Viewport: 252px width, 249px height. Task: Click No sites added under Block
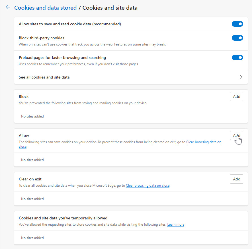tap(32, 116)
